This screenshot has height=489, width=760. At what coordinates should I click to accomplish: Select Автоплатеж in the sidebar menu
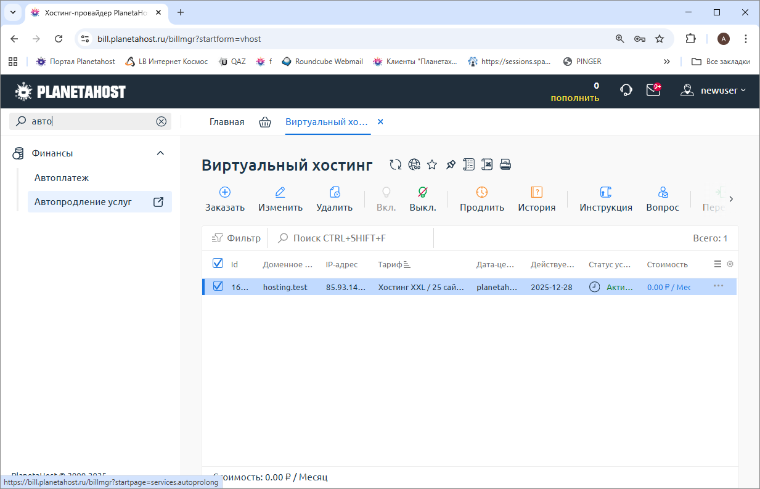coord(62,178)
